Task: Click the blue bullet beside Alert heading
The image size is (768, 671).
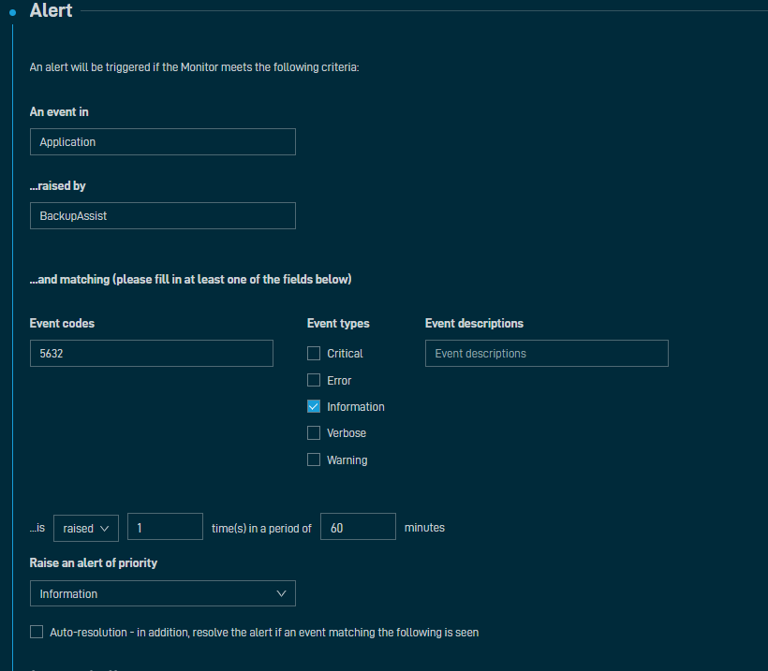Action: click(13, 12)
